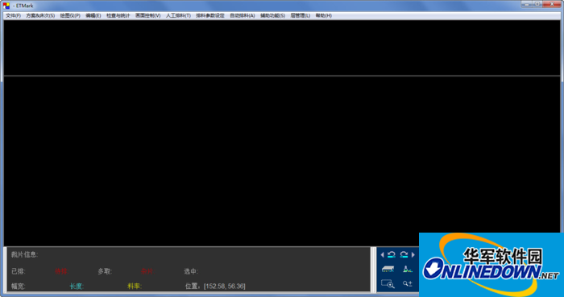Click the 幅宽 label
564x297 pixels.
[x=19, y=287]
